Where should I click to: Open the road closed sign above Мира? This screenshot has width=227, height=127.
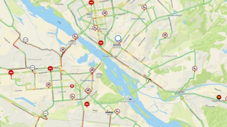click(87, 104)
